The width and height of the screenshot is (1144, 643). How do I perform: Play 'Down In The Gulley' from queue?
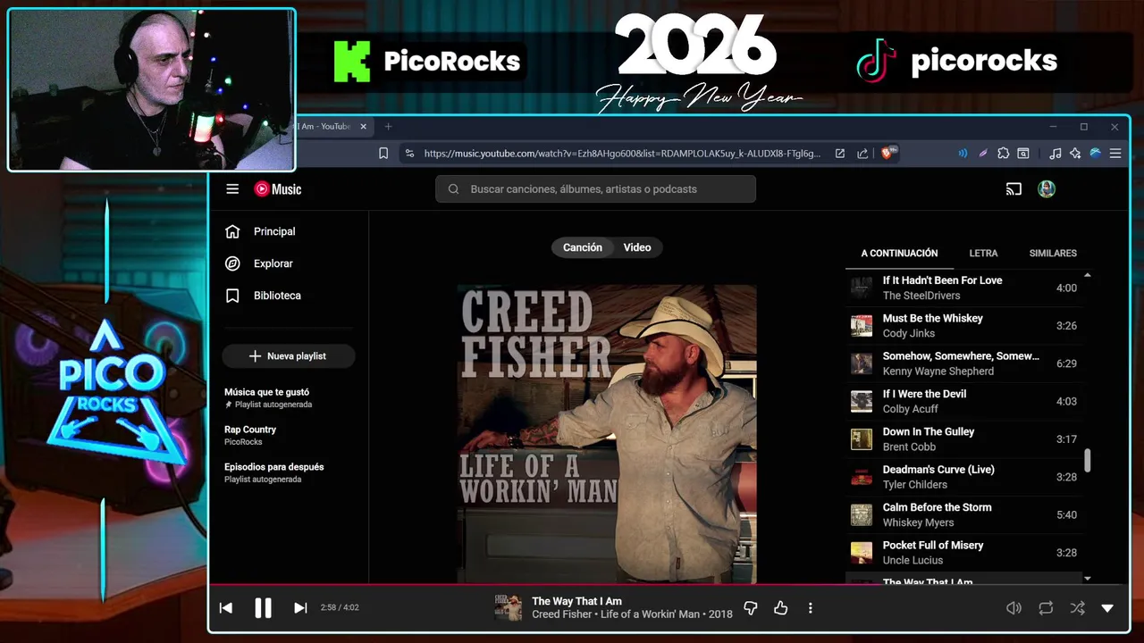pyautogui.click(x=963, y=439)
